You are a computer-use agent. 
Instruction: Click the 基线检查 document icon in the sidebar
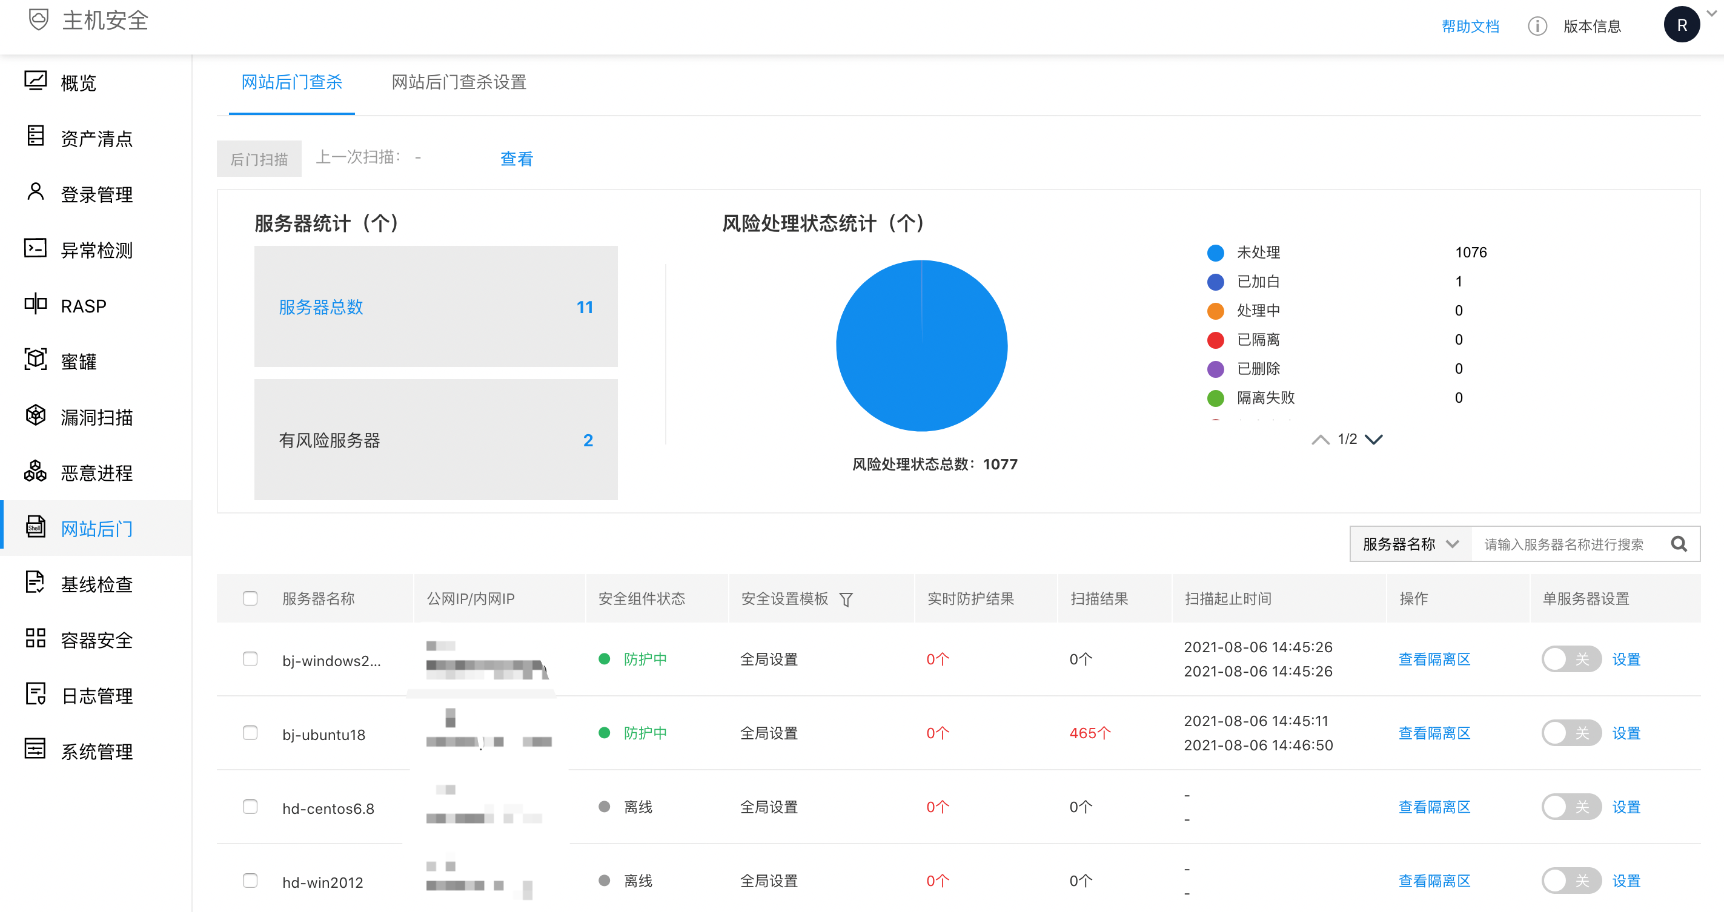pyautogui.click(x=36, y=583)
